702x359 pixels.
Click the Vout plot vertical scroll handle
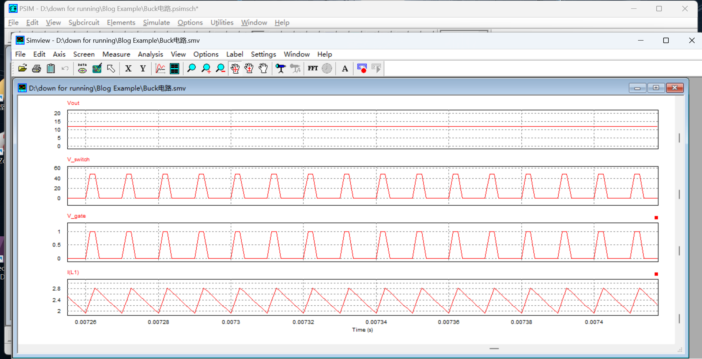[x=679, y=138]
